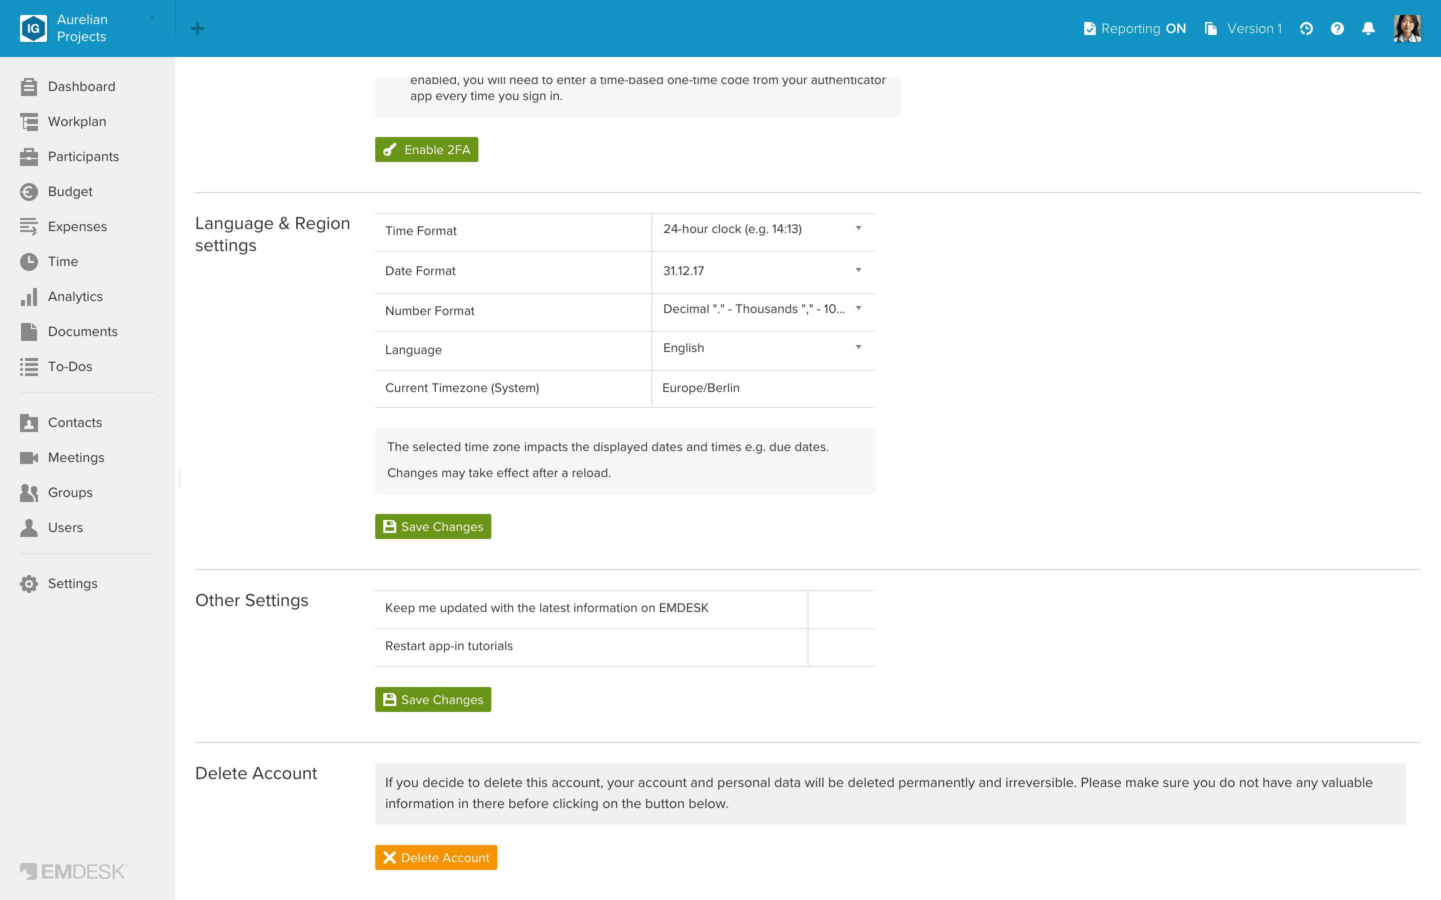This screenshot has width=1441, height=900.
Task: Click the Europe/Berlin timezone value
Action: coord(701,388)
